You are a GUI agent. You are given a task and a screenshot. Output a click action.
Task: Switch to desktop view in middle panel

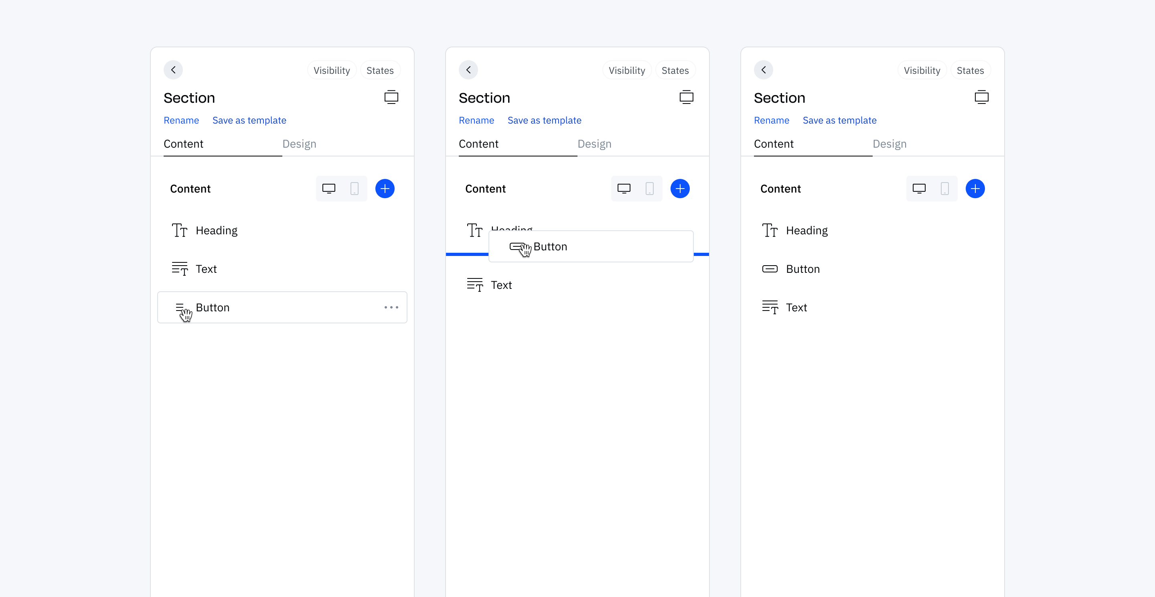click(624, 189)
